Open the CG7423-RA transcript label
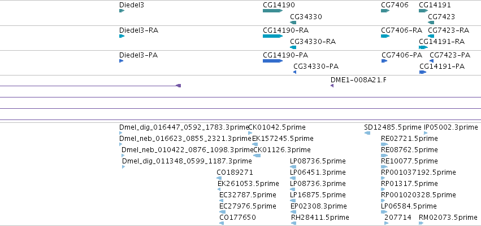The image size is (481, 226). coord(448,30)
